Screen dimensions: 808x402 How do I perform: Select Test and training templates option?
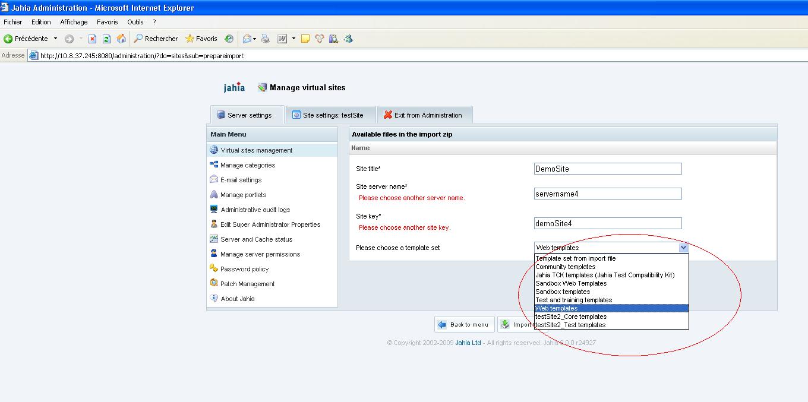[x=611, y=300]
